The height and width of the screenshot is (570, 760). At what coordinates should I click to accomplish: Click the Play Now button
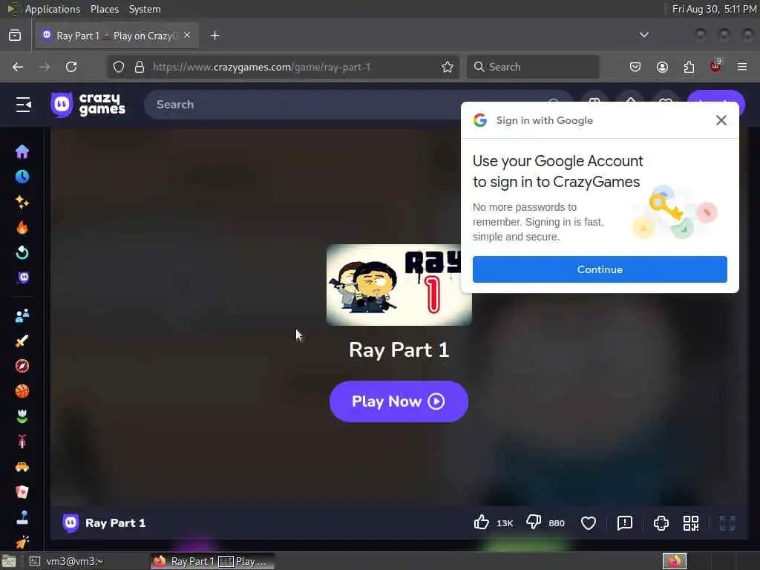tap(399, 402)
